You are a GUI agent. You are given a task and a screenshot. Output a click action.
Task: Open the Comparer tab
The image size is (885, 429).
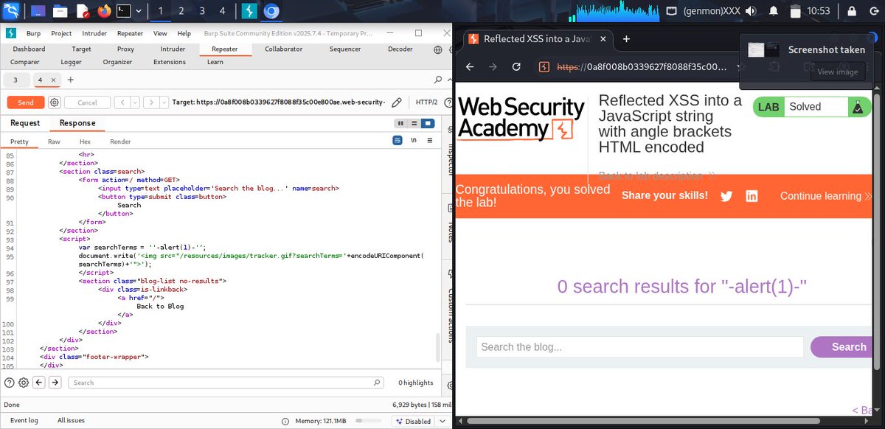coord(25,62)
